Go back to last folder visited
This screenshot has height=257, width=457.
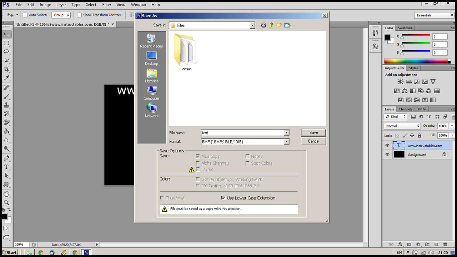(x=263, y=25)
